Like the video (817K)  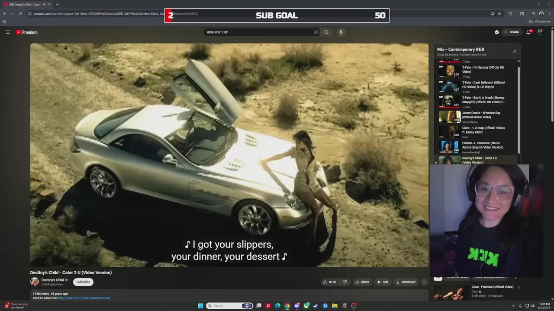[x=329, y=282]
